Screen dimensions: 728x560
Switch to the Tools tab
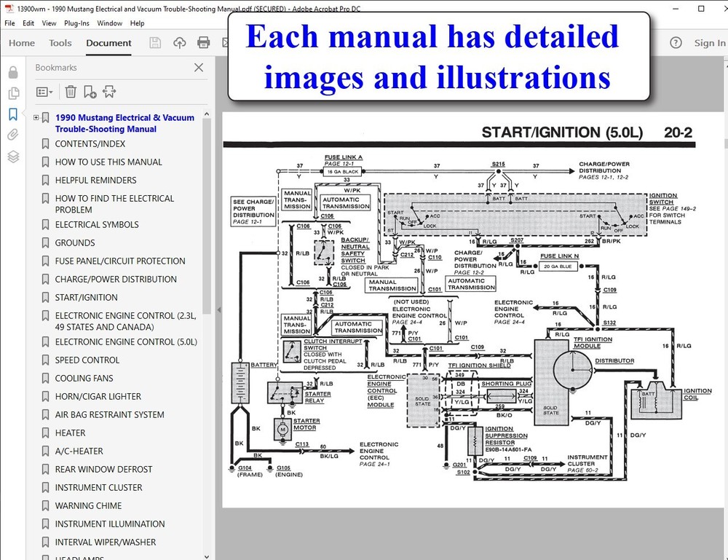60,43
